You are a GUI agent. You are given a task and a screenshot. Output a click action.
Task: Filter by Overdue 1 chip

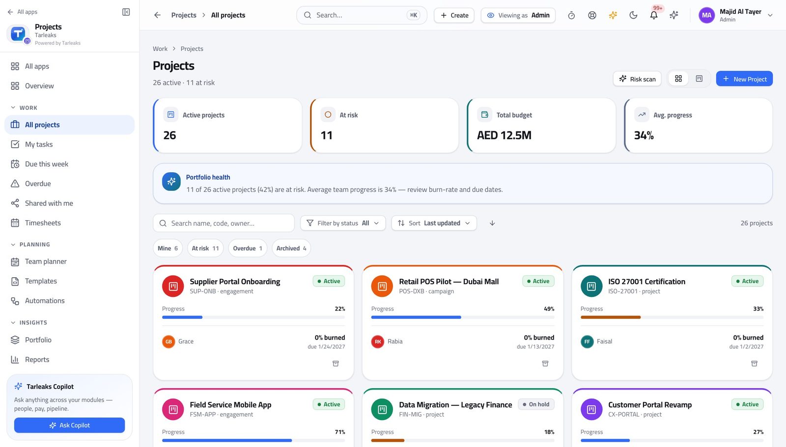tap(248, 248)
